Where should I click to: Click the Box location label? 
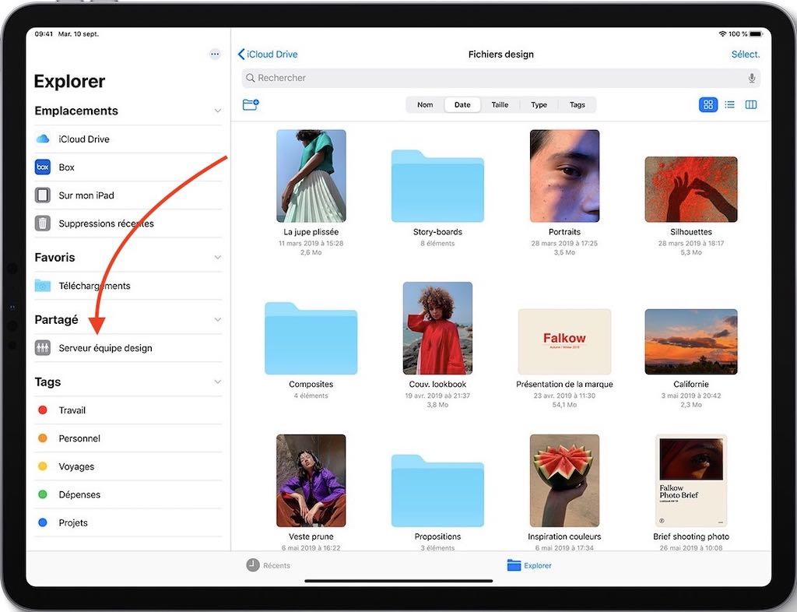(67, 167)
